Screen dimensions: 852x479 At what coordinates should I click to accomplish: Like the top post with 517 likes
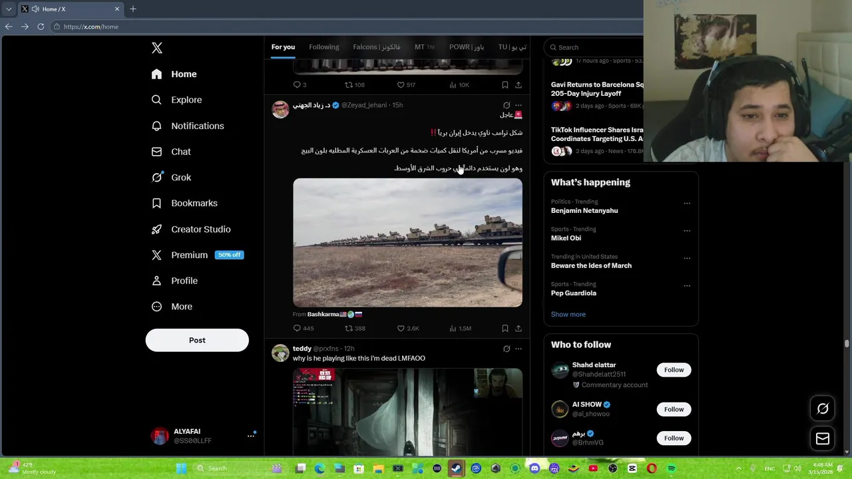click(406, 84)
